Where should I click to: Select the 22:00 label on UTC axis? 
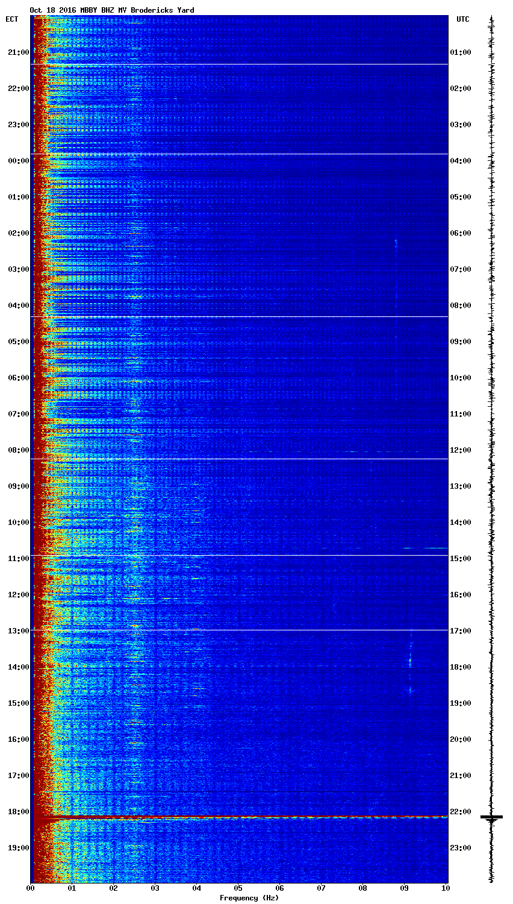pyautogui.click(x=461, y=812)
